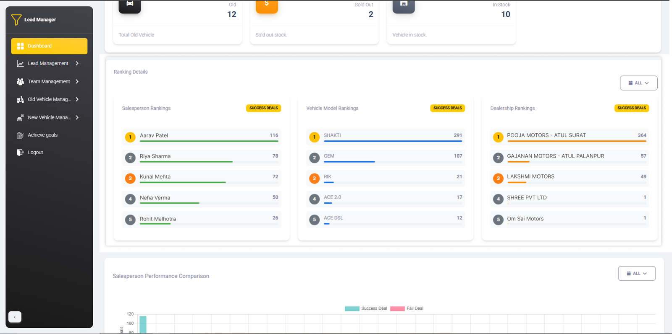Click the Lead Management chart icon
Screen dimensions: 672x334
pyautogui.click(x=20, y=64)
